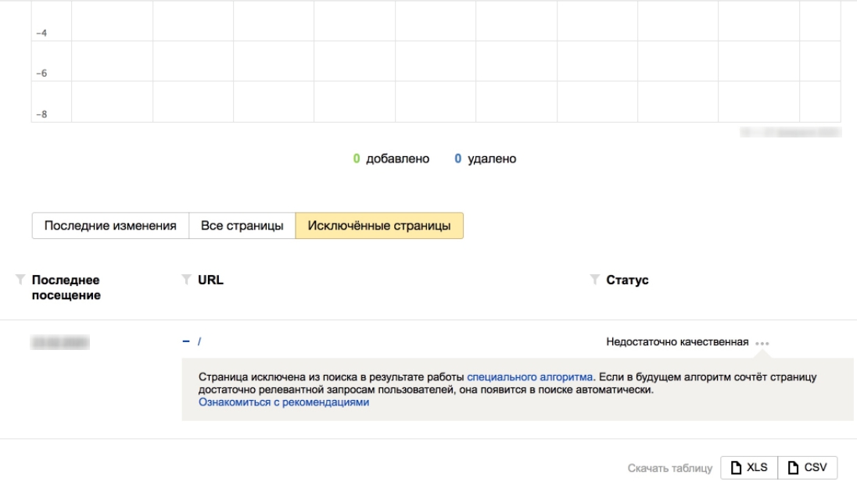Click the blurred date range below chart
Image resolution: width=857 pixels, height=496 pixels.
(x=791, y=133)
